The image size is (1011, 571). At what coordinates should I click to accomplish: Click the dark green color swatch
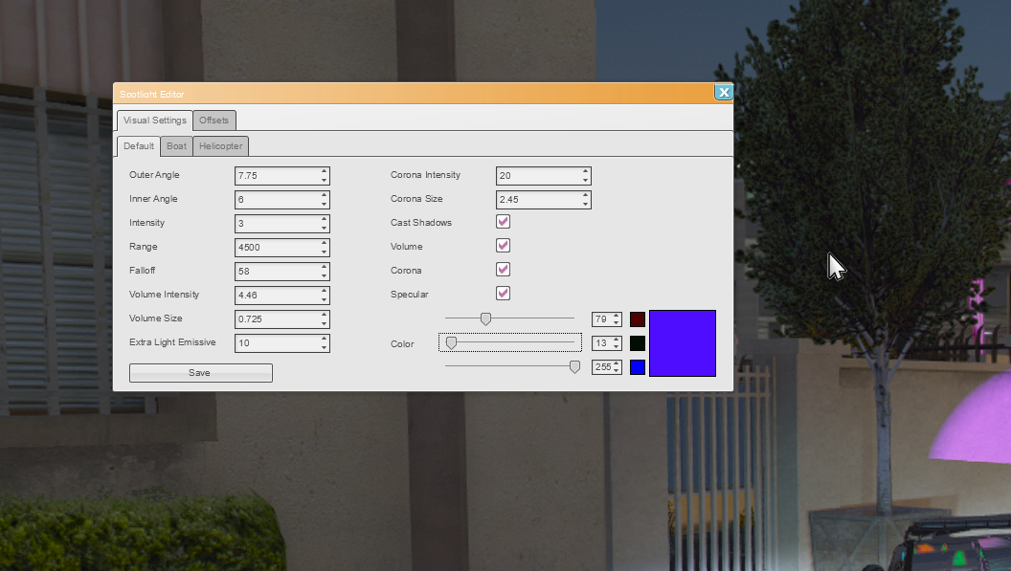tap(637, 342)
